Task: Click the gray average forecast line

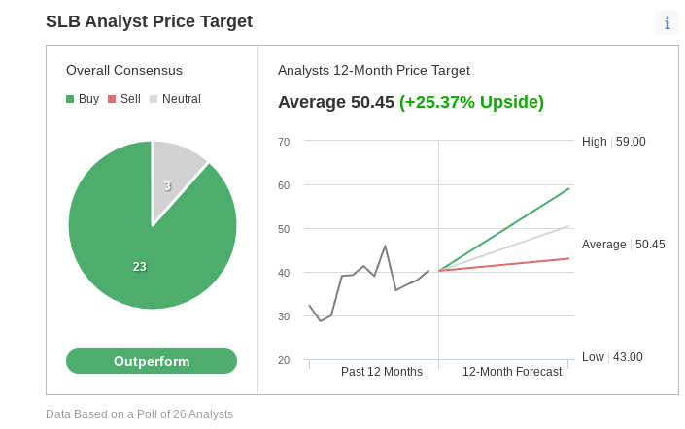Action: (504, 248)
